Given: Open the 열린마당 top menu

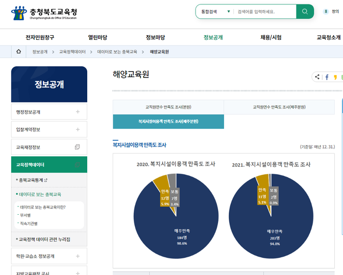Looking at the screenshot, I should 98,37.
